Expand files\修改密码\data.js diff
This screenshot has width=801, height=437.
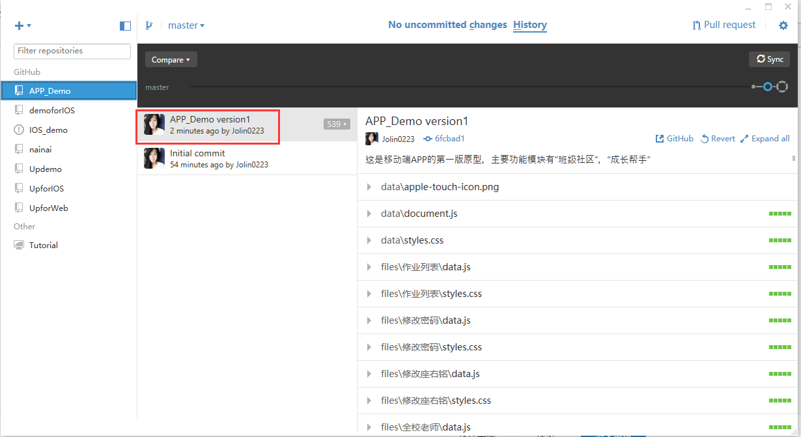369,320
